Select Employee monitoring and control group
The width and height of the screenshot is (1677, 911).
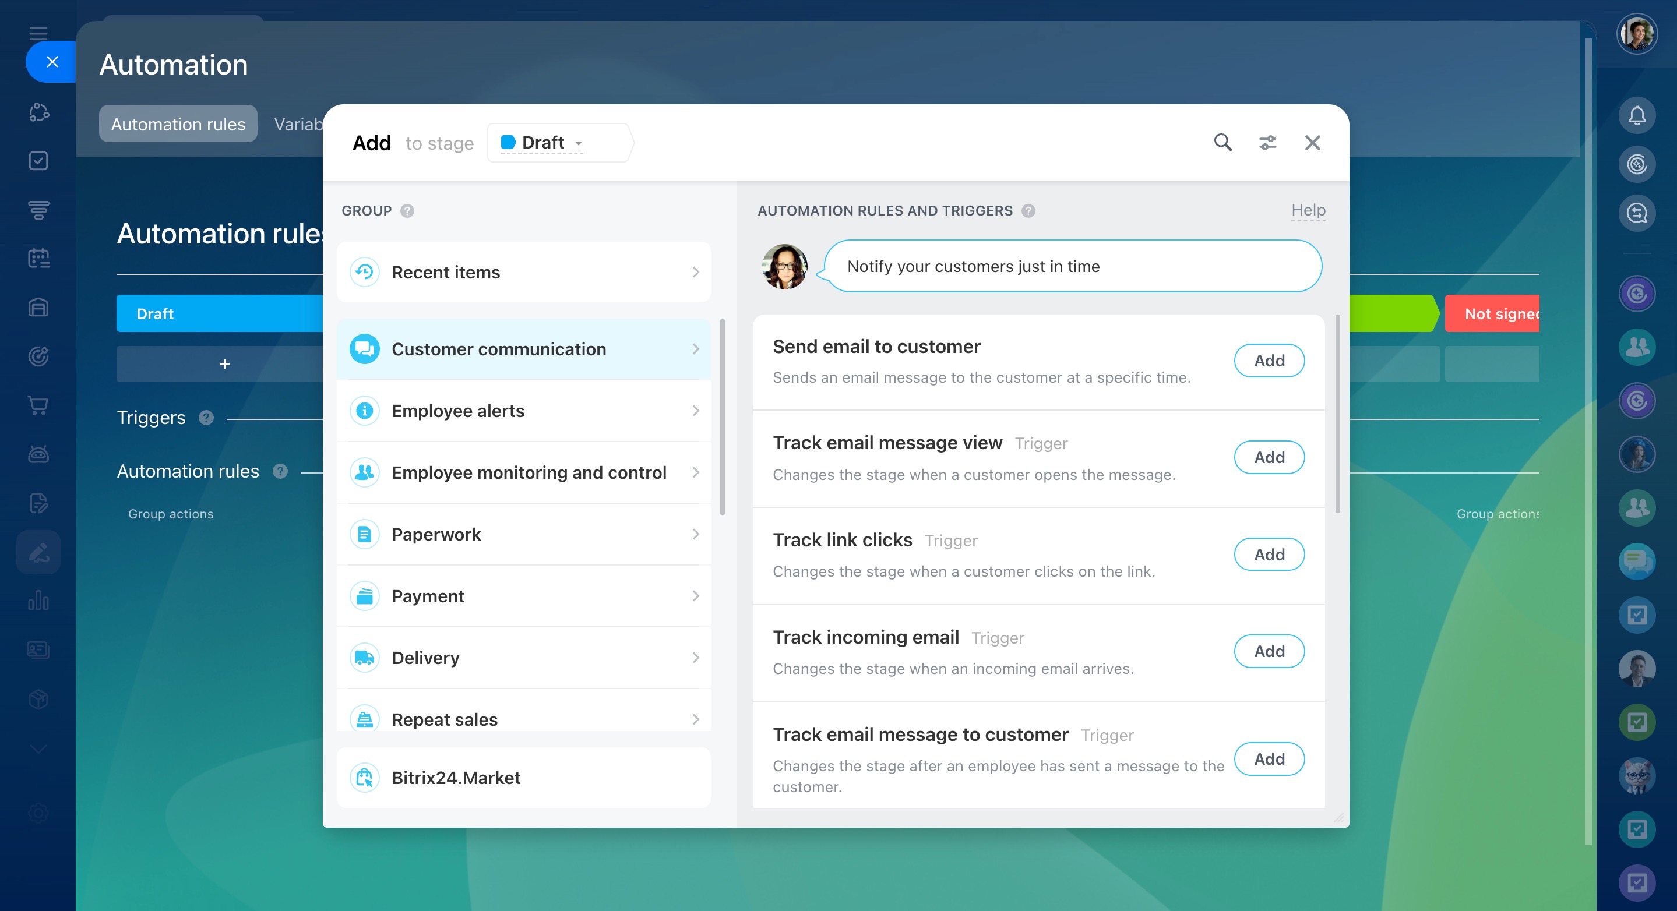[523, 472]
